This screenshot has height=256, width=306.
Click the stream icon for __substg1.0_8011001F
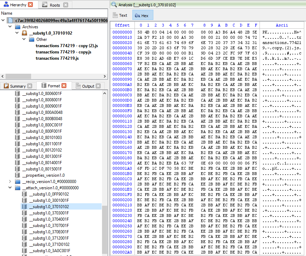click(17, 144)
